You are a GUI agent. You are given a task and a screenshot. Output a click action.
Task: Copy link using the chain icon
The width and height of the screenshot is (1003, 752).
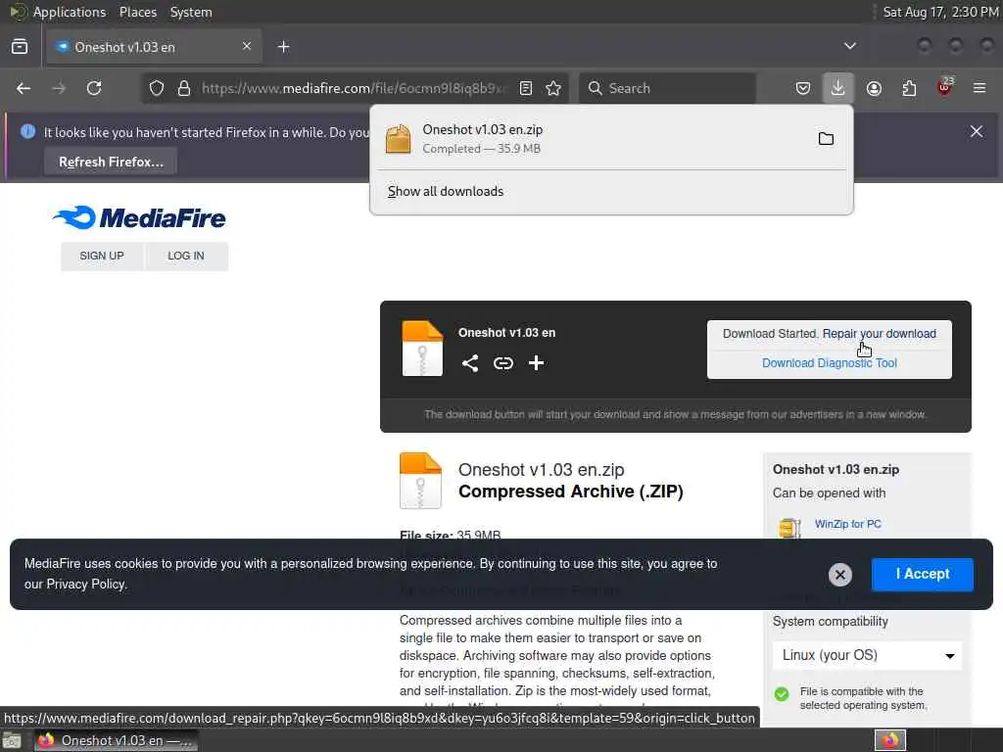click(x=503, y=363)
